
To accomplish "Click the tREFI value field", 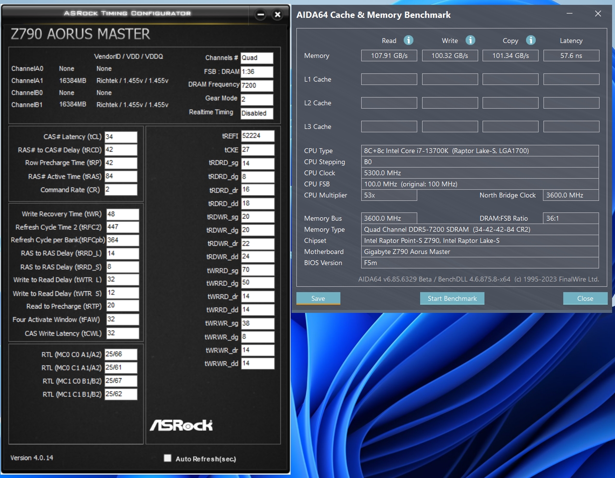I will pos(258,136).
